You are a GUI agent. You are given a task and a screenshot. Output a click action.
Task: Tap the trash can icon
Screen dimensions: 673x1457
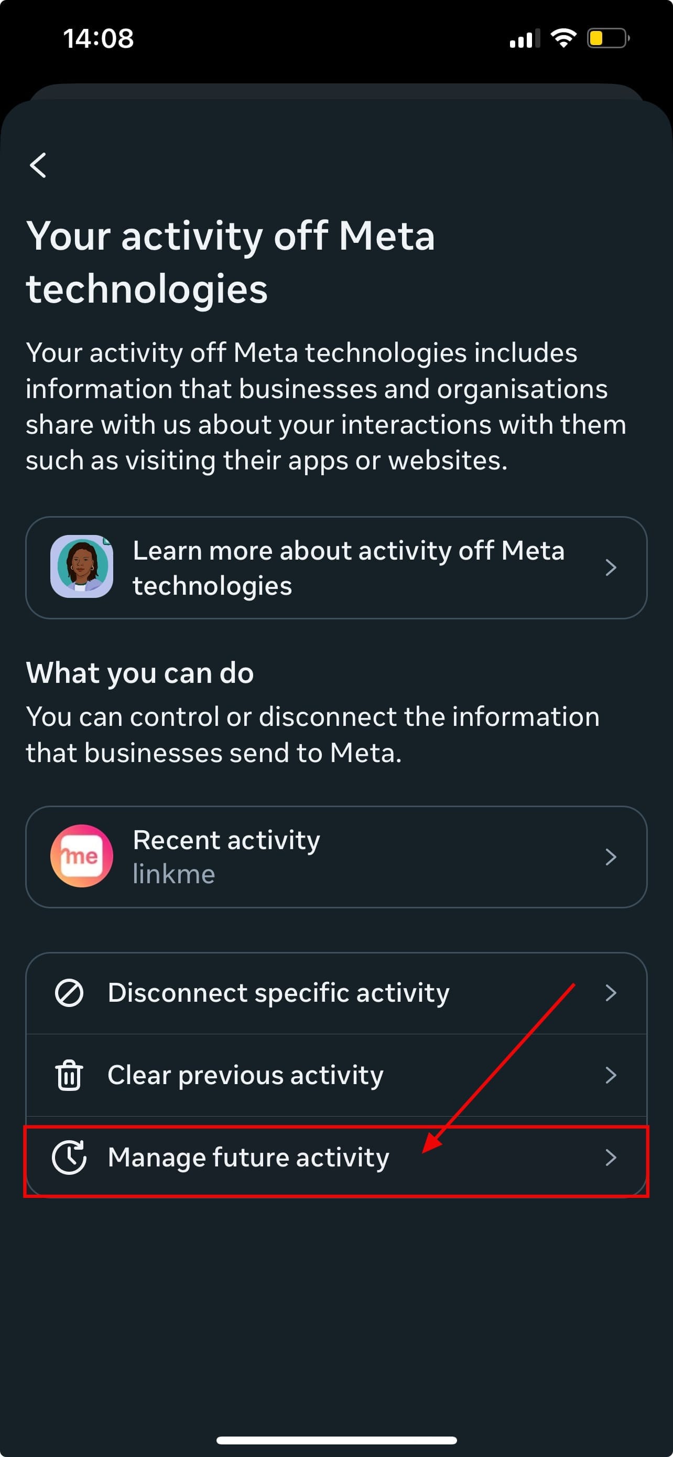point(69,1075)
